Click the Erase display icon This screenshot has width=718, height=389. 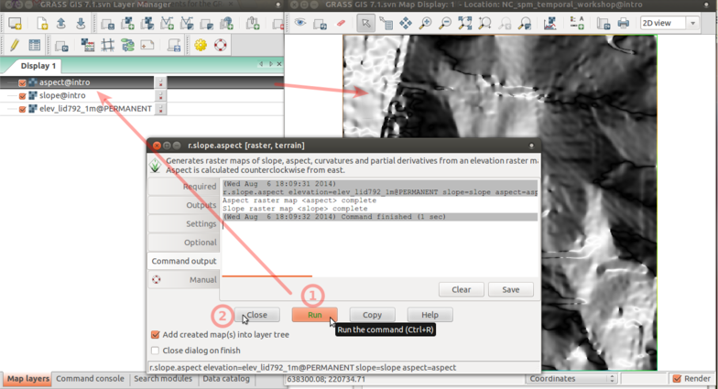pos(341,23)
